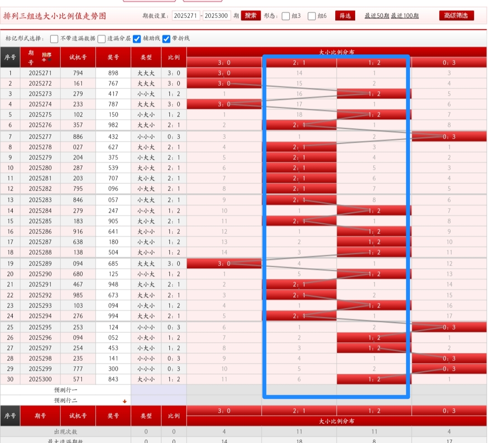The image size is (488, 443).
Task: Click prize number 096 in row 2025282
Action: (113, 188)
